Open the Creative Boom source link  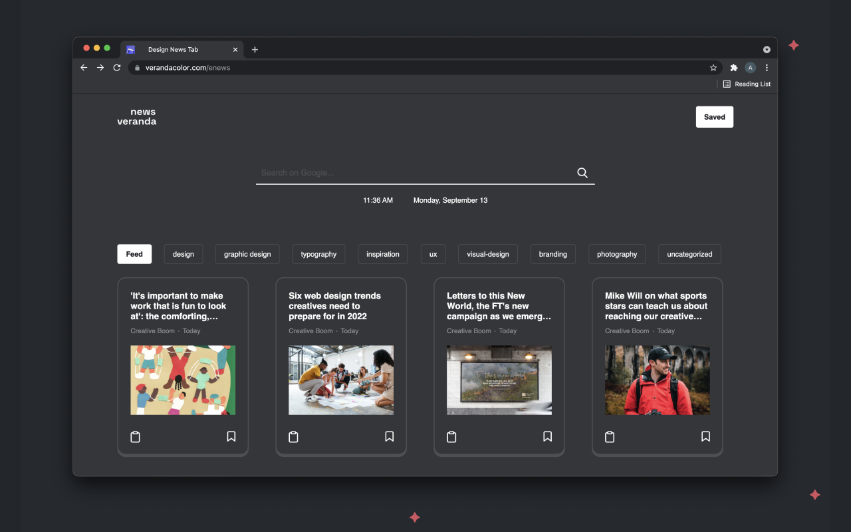(x=152, y=331)
